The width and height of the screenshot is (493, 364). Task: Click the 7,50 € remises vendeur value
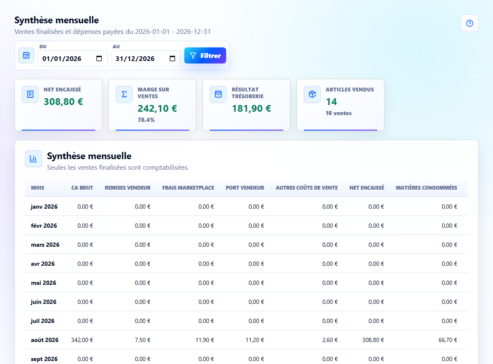point(142,340)
